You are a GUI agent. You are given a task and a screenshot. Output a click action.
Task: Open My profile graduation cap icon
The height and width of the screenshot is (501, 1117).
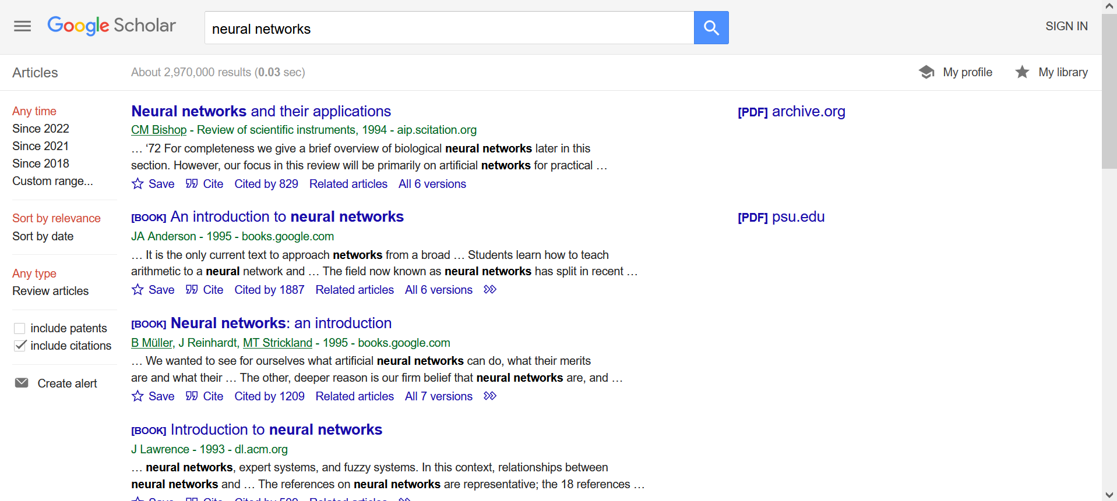[926, 72]
